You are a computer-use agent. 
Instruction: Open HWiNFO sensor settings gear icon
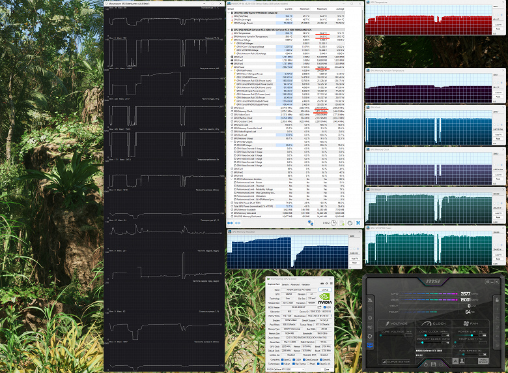350,223
